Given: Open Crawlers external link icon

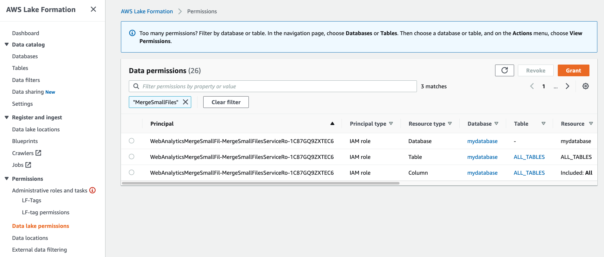Looking at the screenshot, I should (38, 153).
